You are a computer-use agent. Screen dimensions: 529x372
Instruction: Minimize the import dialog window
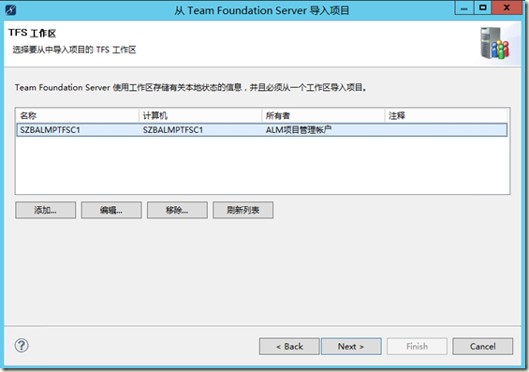(464, 8)
